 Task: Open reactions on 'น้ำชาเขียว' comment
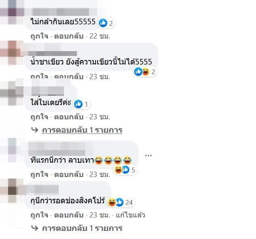tap(145, 72)
